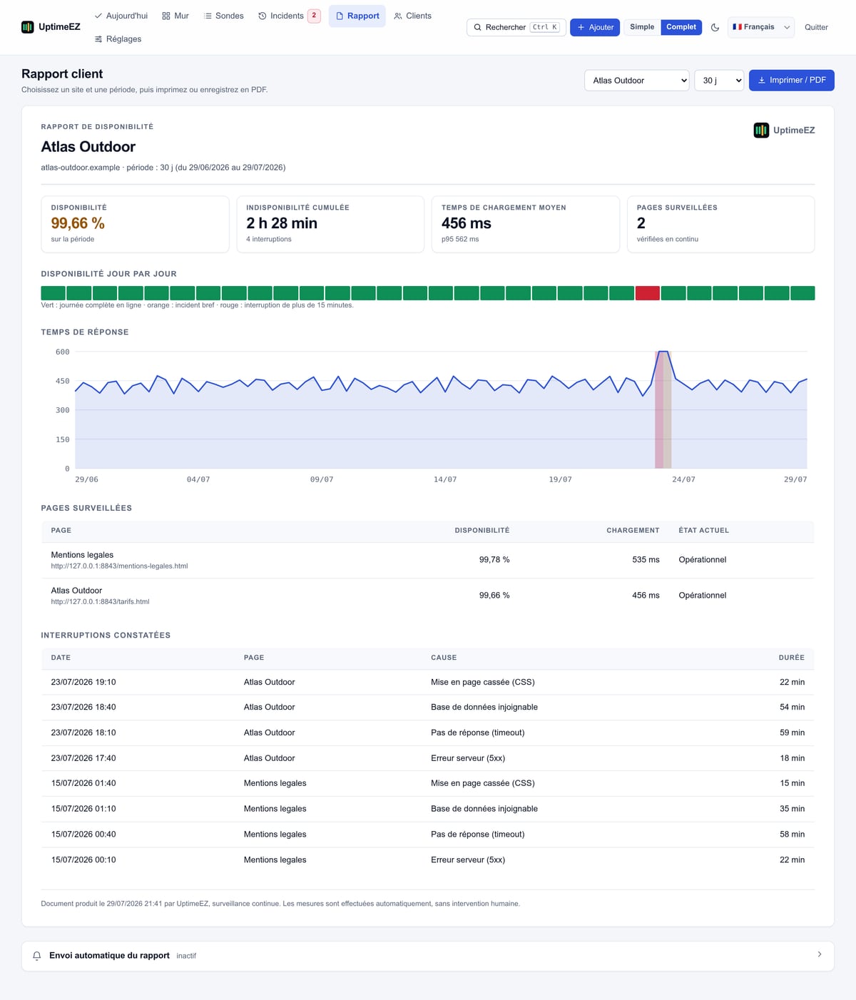Click the Disponibilité 99,66 % card

[x=135, y=224]
